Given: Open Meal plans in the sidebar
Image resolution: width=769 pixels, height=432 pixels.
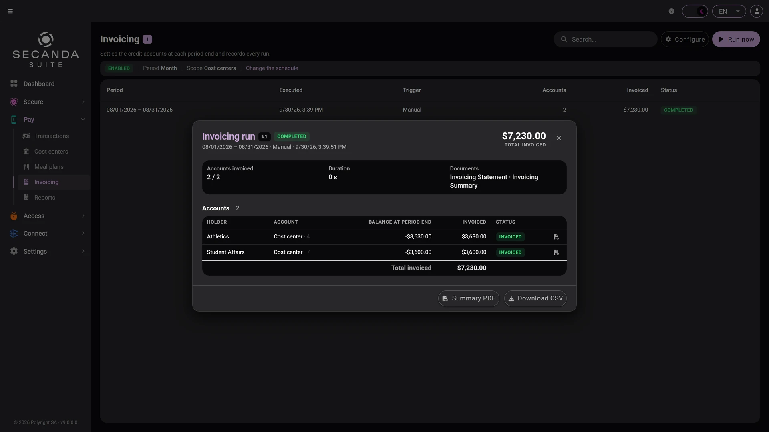Looking at the screenshot, I should coord(49,167).
